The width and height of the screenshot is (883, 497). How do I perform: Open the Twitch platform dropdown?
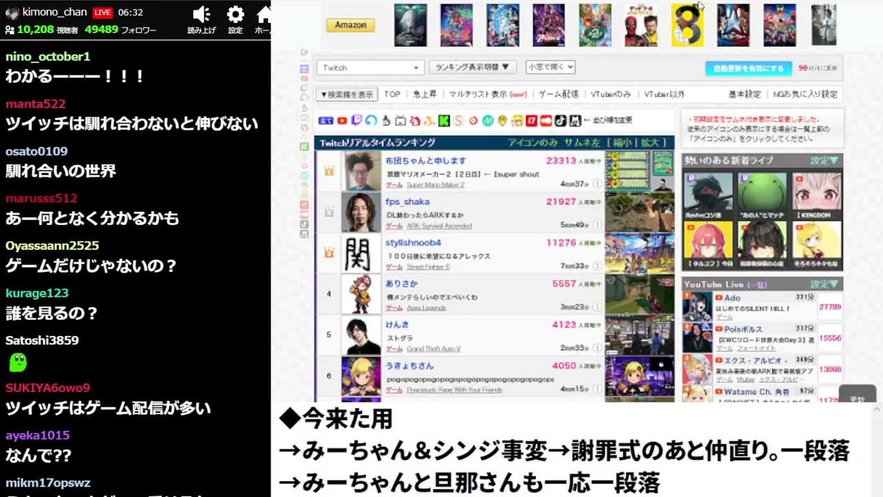click(370, 68)
